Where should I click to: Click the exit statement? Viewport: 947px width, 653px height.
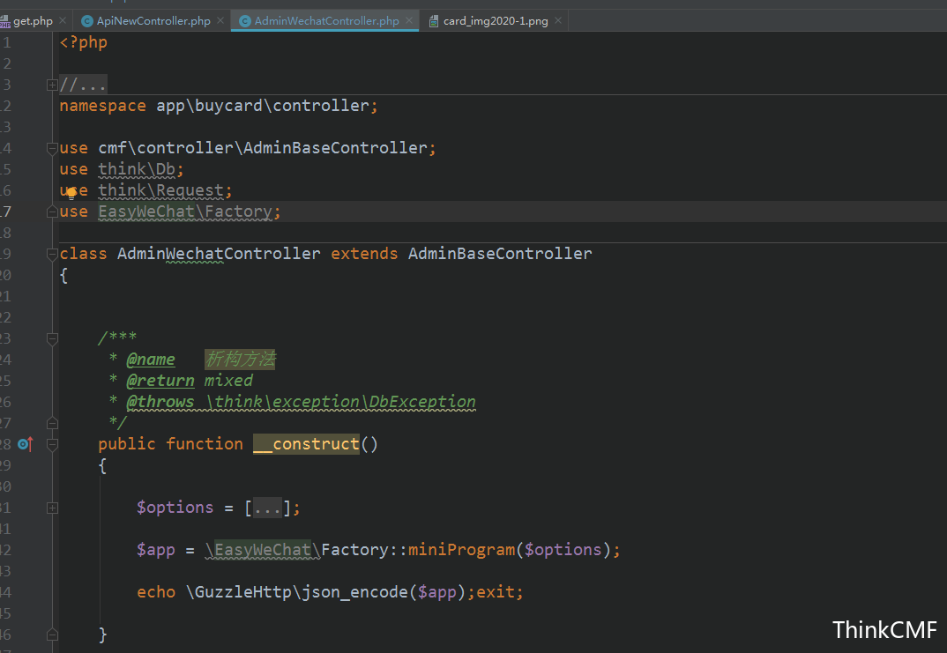pyautogui.click(x=496, y=592)
